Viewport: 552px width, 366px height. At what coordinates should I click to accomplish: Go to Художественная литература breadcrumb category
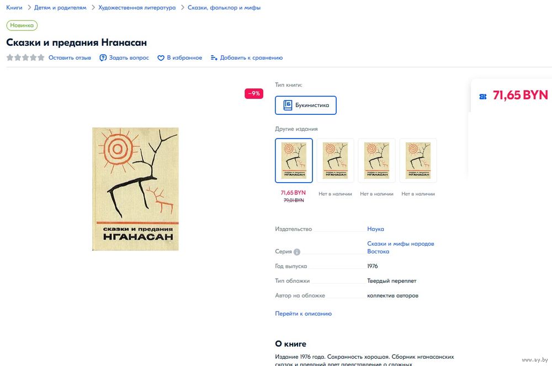(137, 7)
